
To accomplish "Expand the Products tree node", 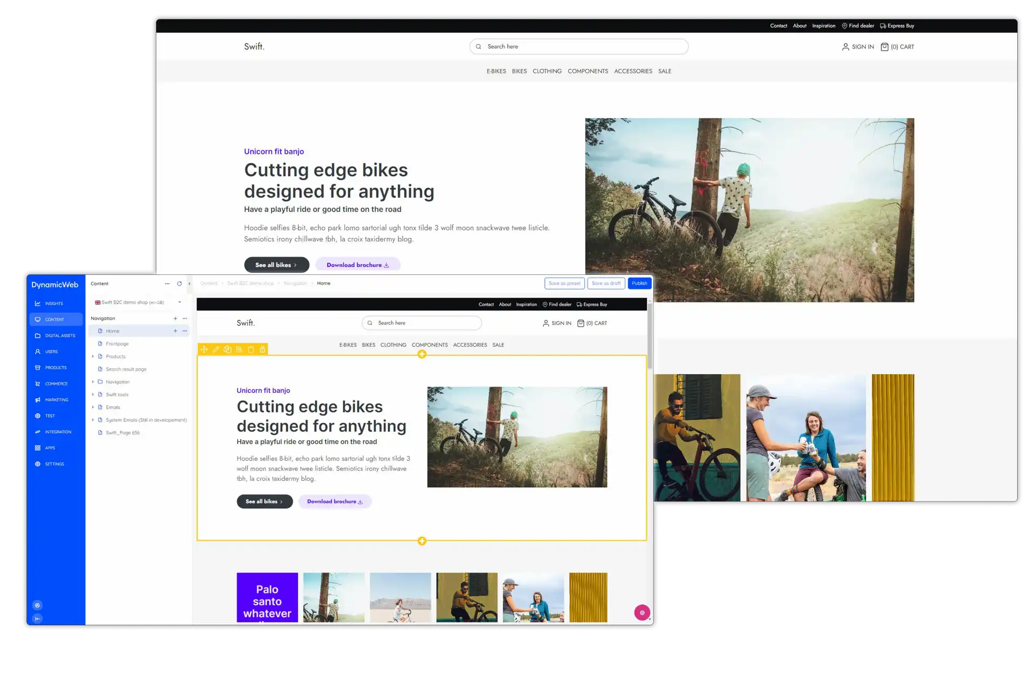I will pos(93,356).
